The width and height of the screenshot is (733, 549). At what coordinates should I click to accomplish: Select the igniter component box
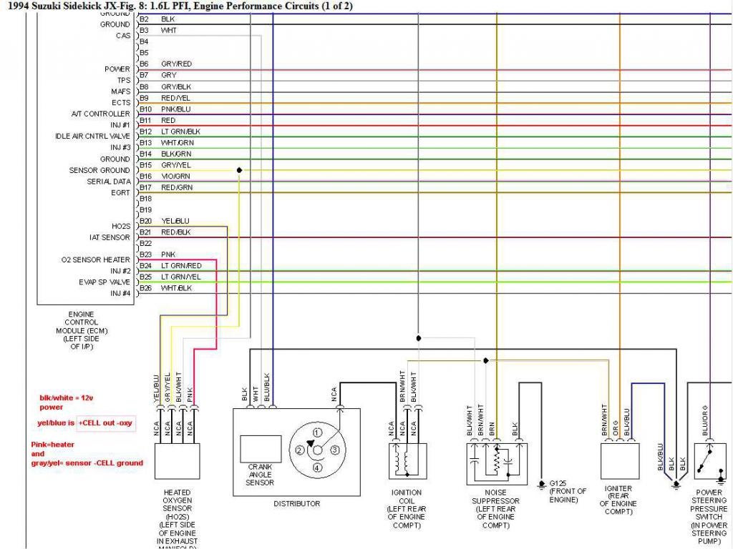620,461
